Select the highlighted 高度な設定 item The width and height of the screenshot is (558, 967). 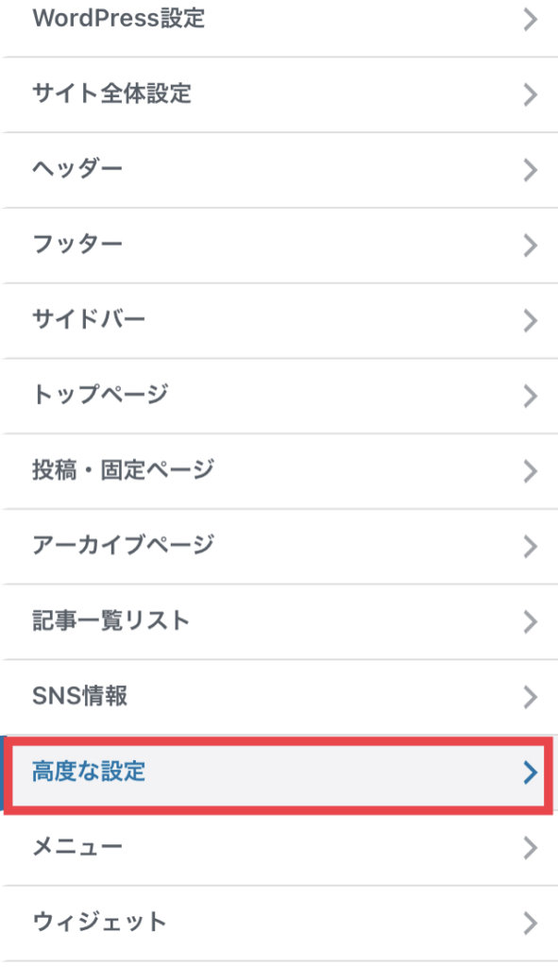279,772
